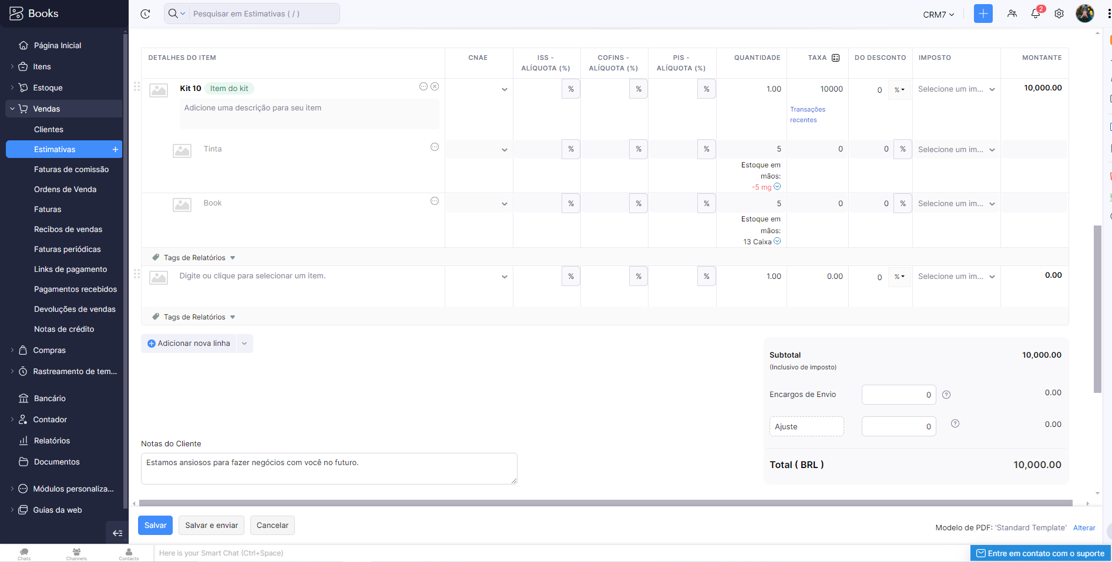Open the Taxa column calculator icon

[835, 58]
